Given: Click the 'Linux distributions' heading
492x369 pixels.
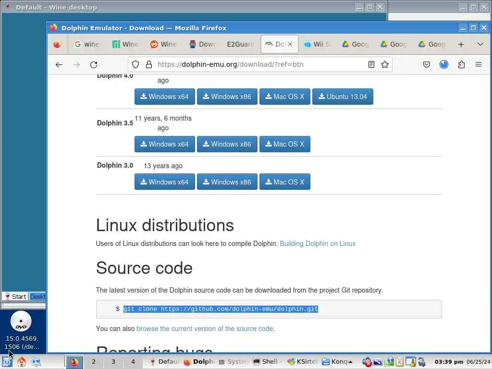Looking at the screenshot, I should point(165,225).
